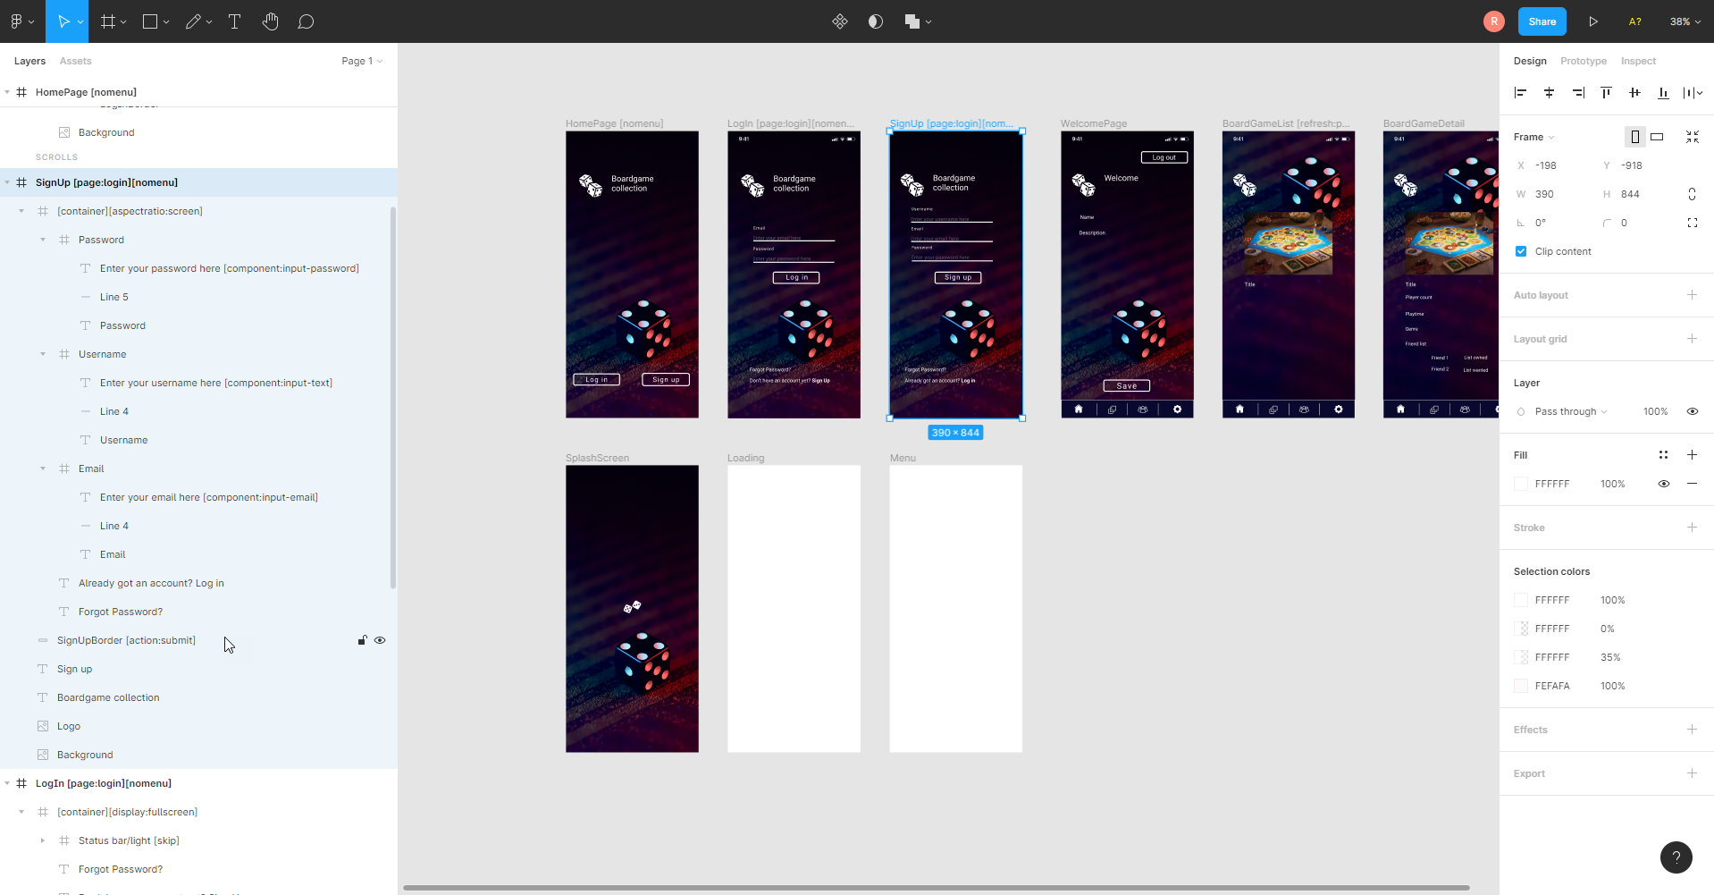Select the Hand tool
The image size is (1714, 895).
tap(270, 21)
